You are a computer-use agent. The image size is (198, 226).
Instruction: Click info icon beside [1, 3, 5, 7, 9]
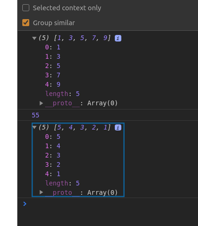[x=118, y=38]
